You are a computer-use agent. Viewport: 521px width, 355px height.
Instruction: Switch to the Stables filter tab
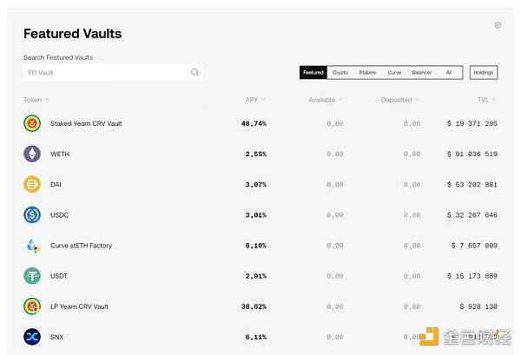point(367,73)
